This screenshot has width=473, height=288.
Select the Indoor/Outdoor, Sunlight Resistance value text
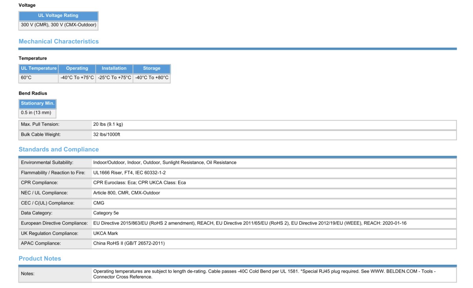coord(165,163)
